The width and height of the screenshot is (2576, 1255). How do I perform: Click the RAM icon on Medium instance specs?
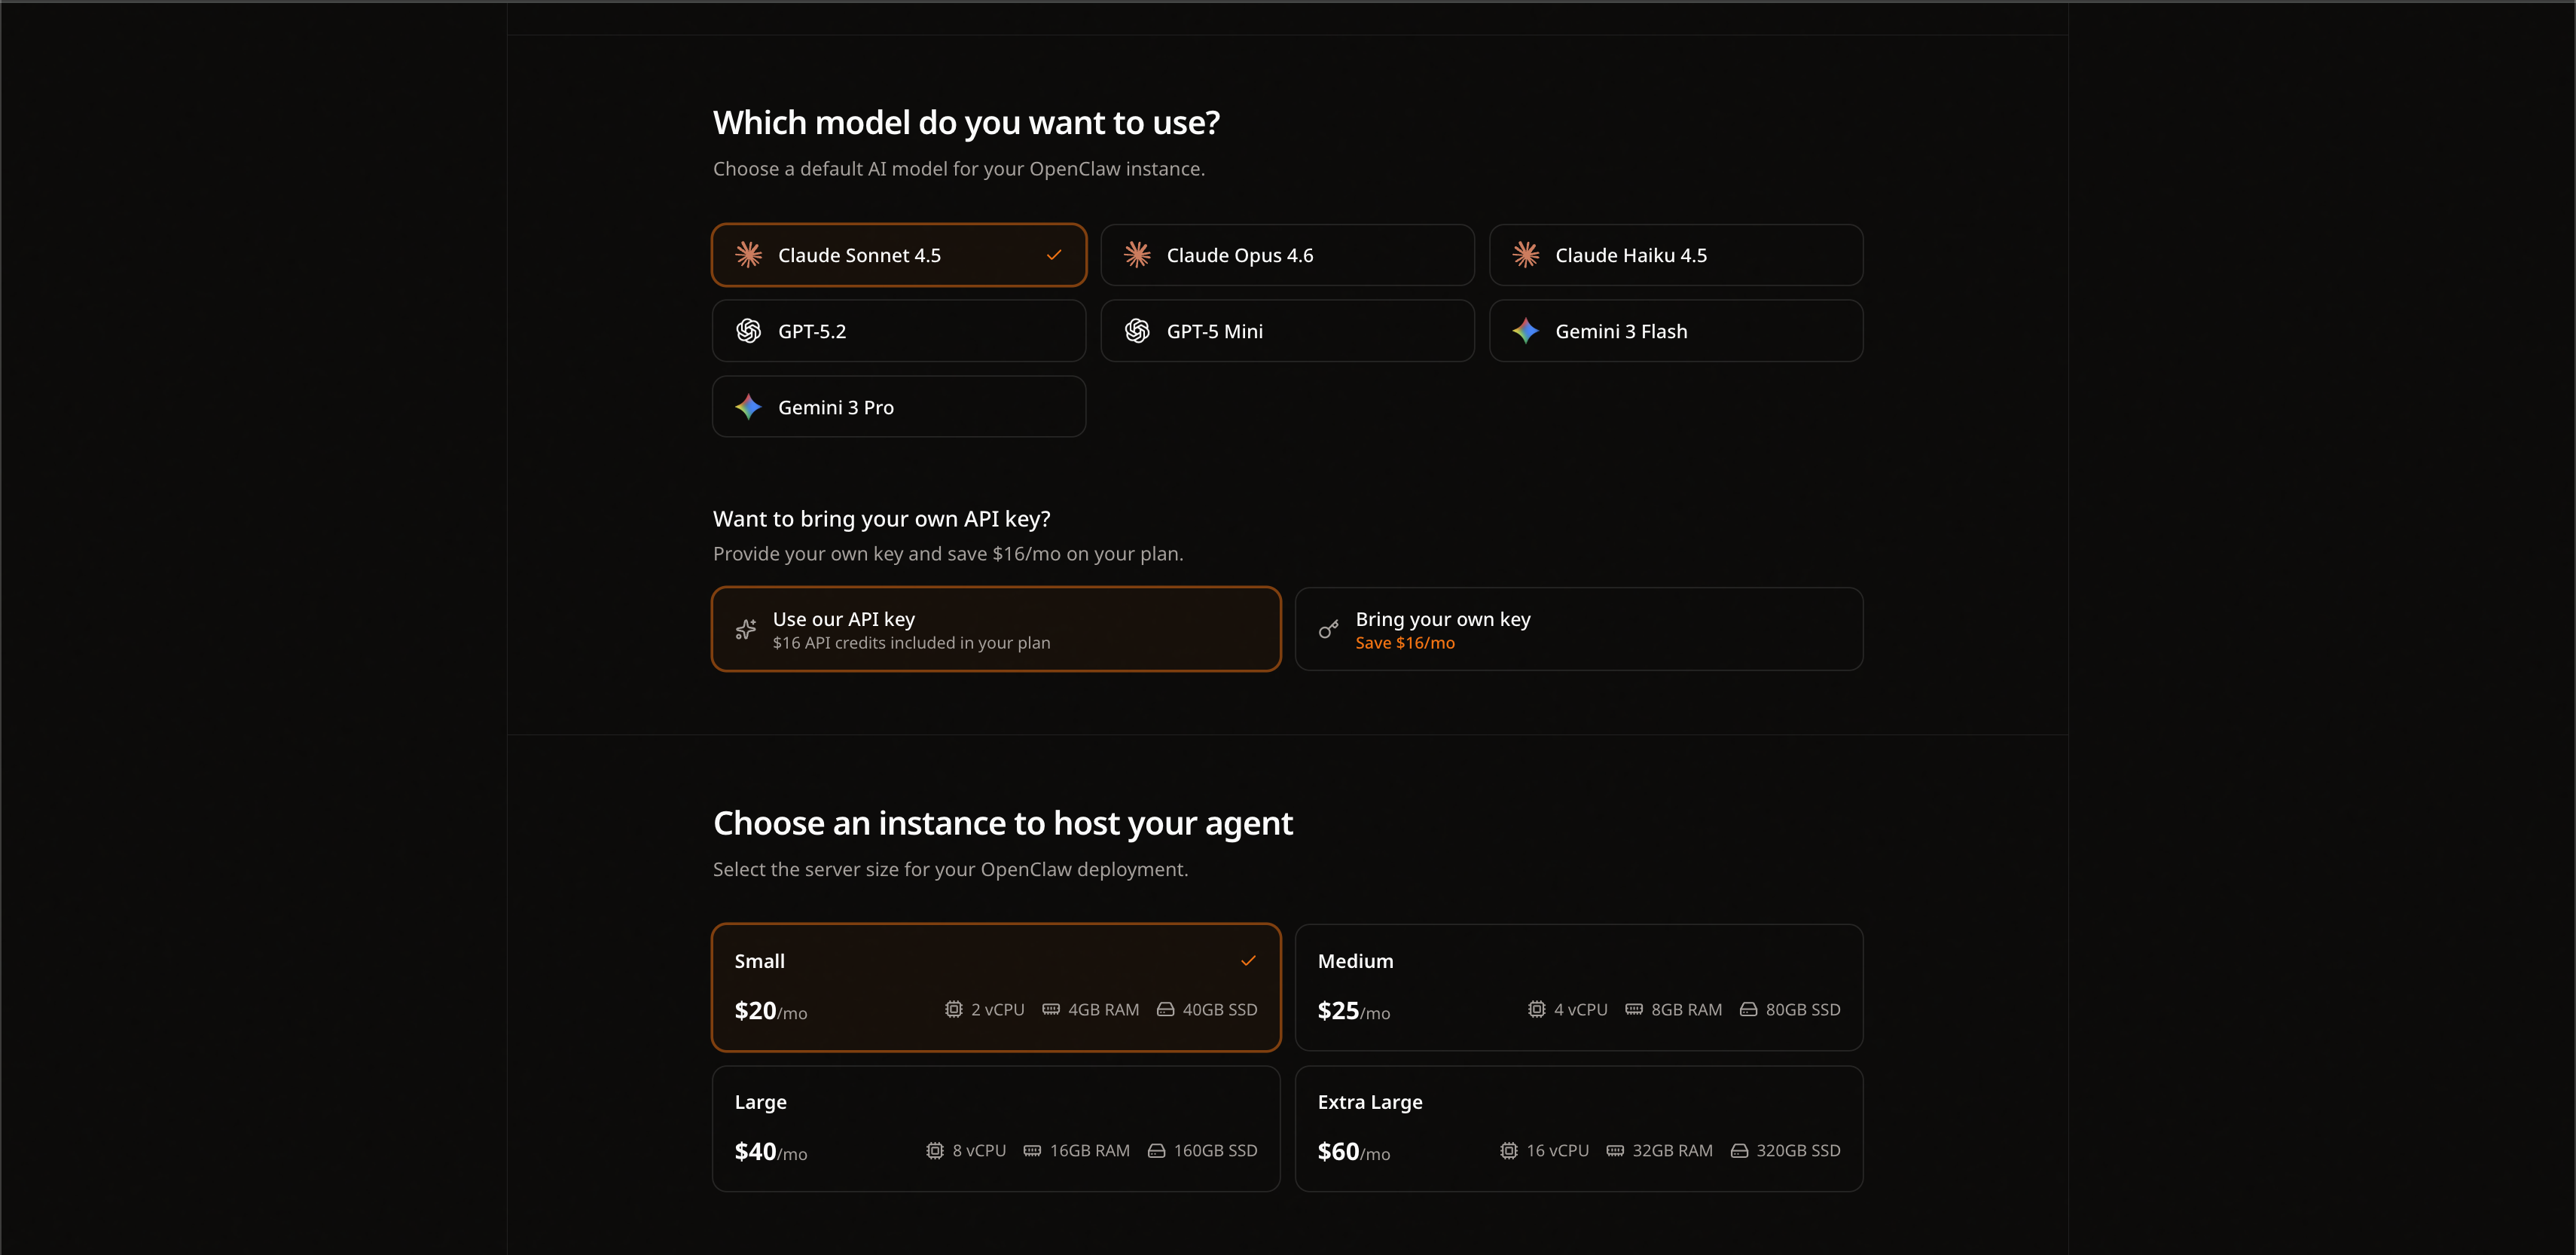click(x=1634, y=1010)
